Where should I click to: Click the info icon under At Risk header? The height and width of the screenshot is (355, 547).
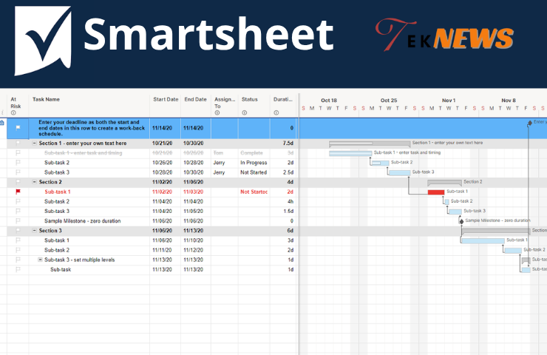[13, 112]
